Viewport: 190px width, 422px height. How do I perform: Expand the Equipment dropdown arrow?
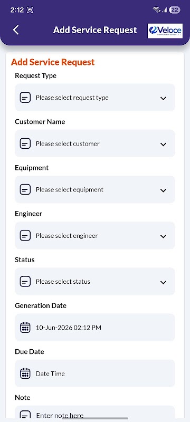pos(163,190)
